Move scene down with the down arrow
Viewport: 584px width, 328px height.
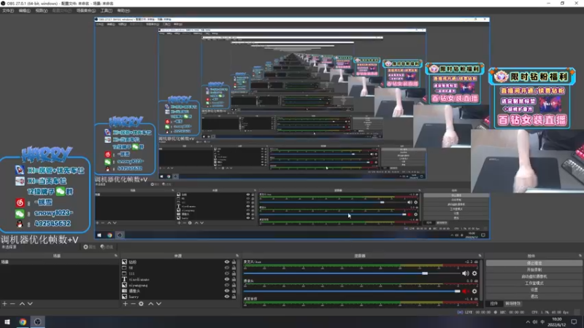(x=30, y=304)
